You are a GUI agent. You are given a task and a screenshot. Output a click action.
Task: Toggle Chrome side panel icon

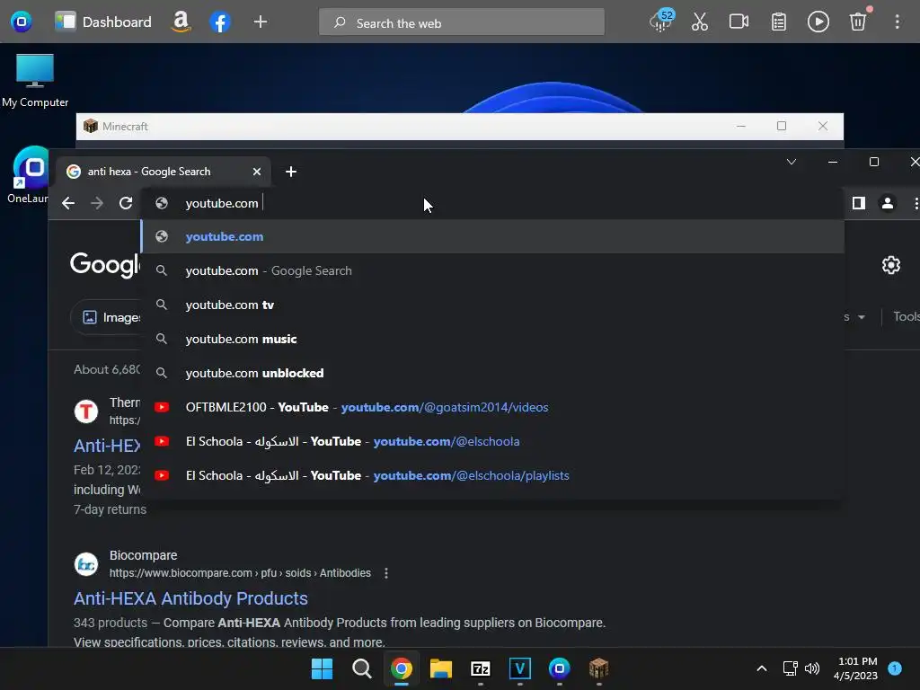click(x=858, y=203)
